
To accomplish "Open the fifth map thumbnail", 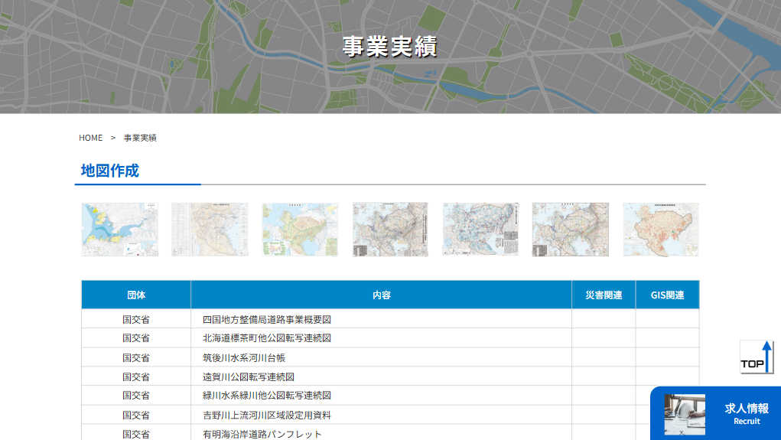I will [480, 230].
